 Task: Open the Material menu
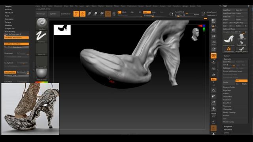pos(109,6)
